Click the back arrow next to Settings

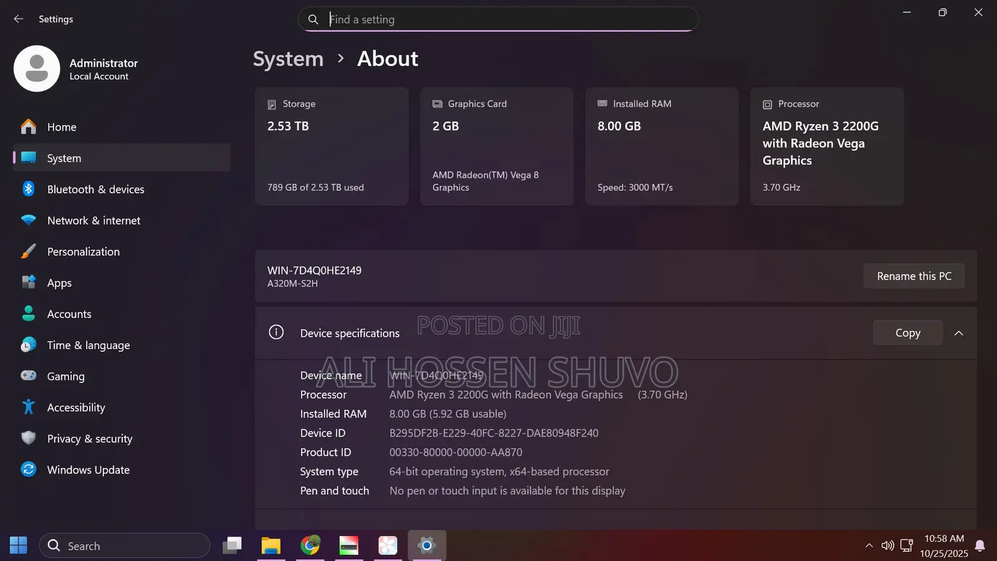pos(18,19)
